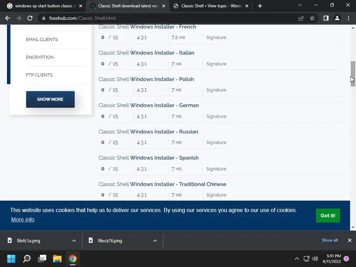Open the Chrome three-dot menu
The height and width of the screenshot is (267, 356).
click(x=348, y=18)
